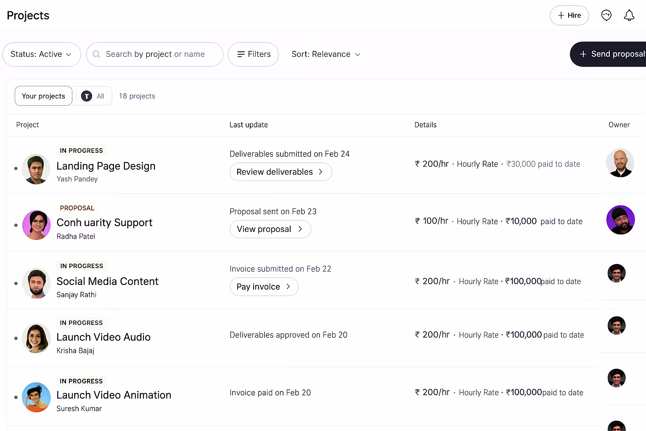646x431 pixels.
Task: Open owner avatar for Landing Page Design
Action: pyautogui.click(x=620, y=163)
